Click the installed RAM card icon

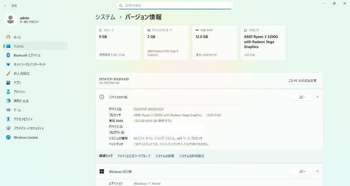[x=197, y=30]
